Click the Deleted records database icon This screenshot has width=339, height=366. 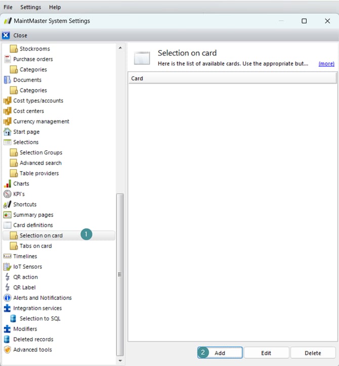7,339
